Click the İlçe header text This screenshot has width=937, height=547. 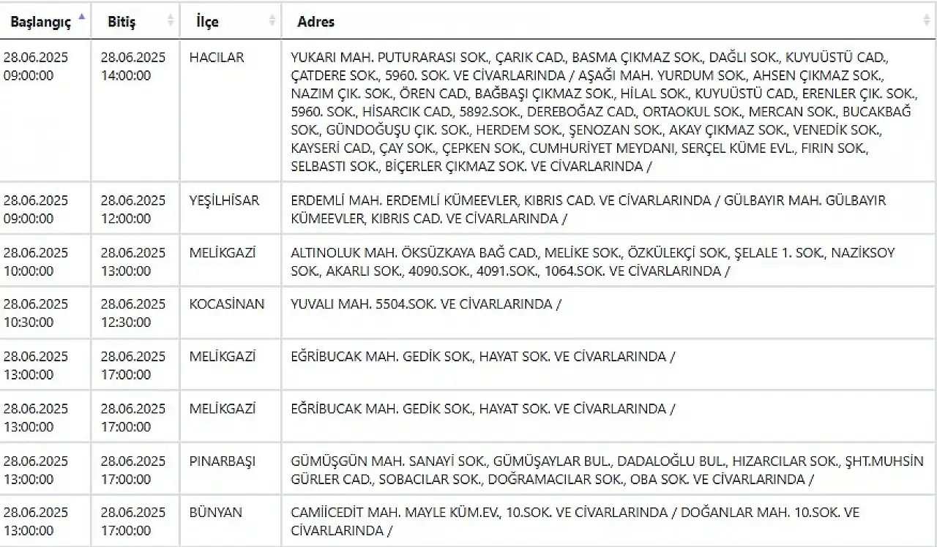207,22
